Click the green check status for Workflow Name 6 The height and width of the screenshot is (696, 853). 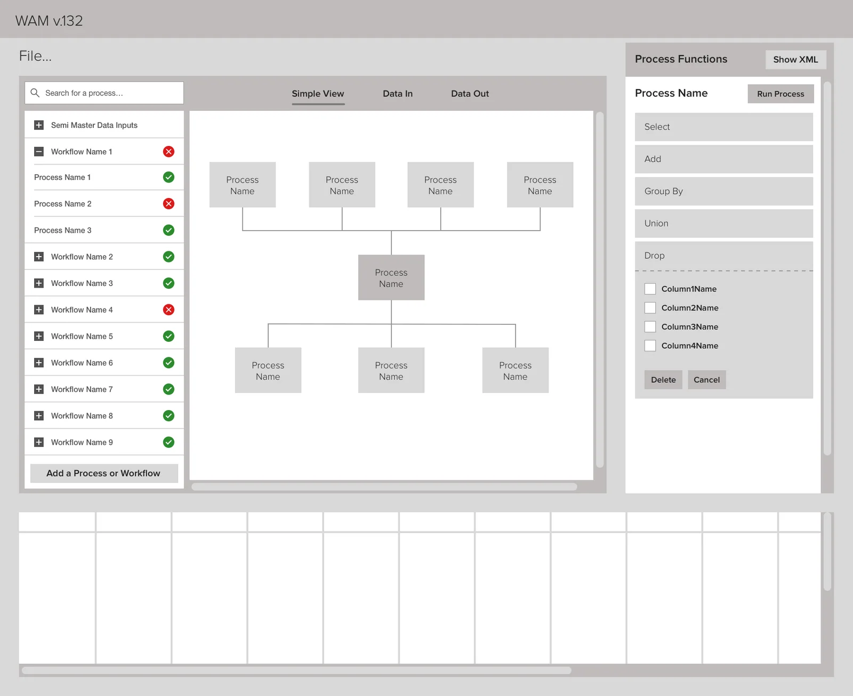click(x=168, y=363)
